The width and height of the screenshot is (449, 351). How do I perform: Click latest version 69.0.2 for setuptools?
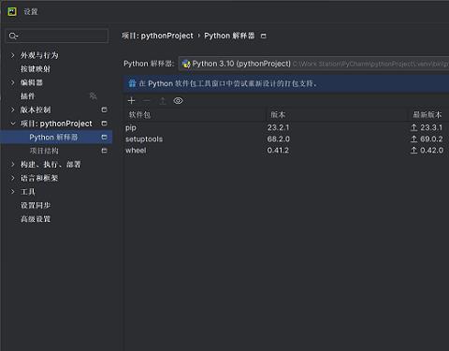(431, 139)
